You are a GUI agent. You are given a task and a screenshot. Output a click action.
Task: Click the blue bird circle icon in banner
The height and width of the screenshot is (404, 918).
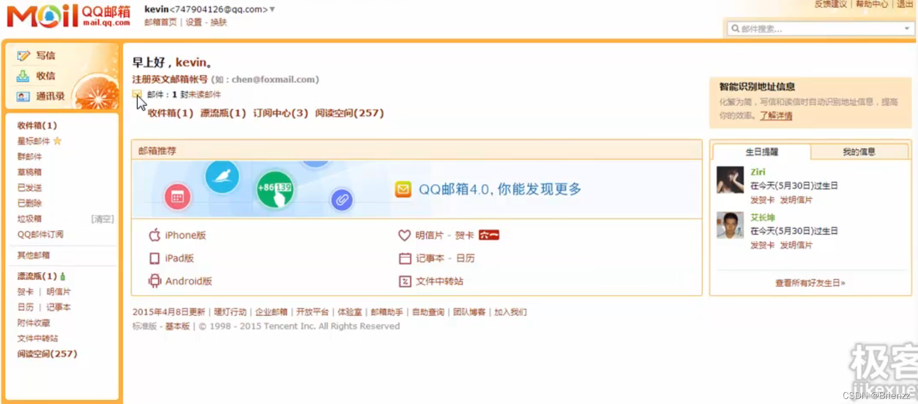coord(223,176)
